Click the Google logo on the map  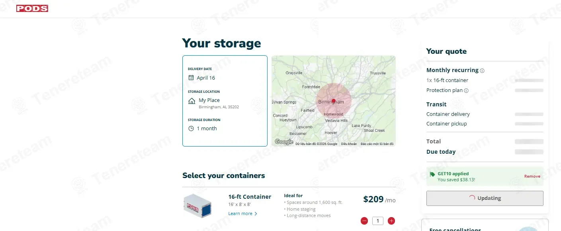click(284, 142)
